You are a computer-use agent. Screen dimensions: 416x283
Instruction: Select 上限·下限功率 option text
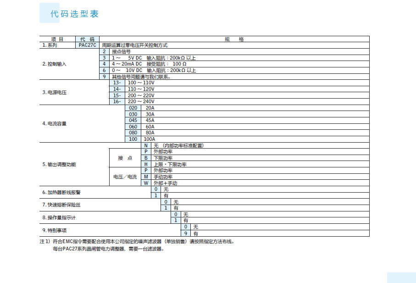(x=170, y=165)
